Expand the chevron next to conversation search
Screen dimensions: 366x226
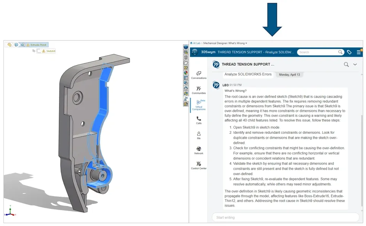coord(355,65)
